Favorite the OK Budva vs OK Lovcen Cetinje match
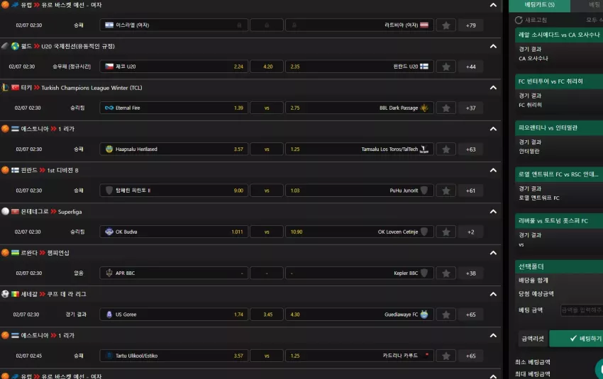Screen dimensions: 603x379 tap(446, 232)
